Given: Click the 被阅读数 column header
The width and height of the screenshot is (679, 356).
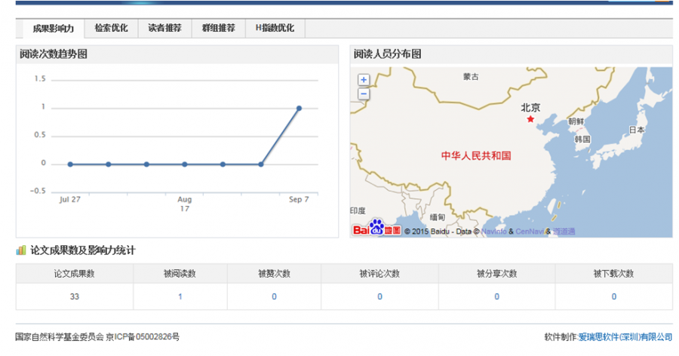Looking at the screenshot, I should coord(180,274).
